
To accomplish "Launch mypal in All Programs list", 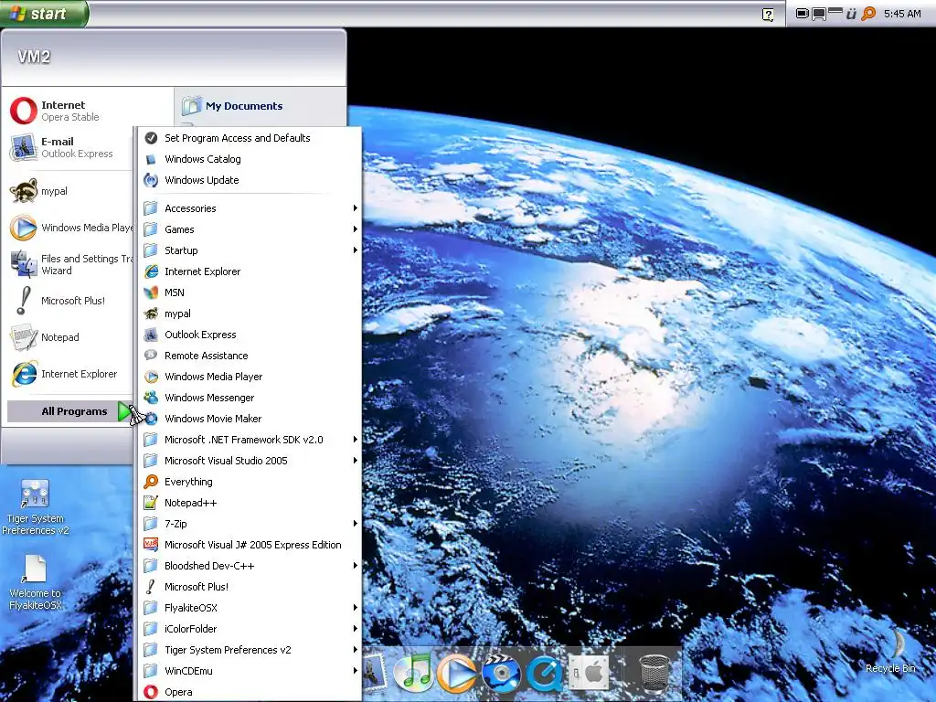I will (x=249, y=314).
